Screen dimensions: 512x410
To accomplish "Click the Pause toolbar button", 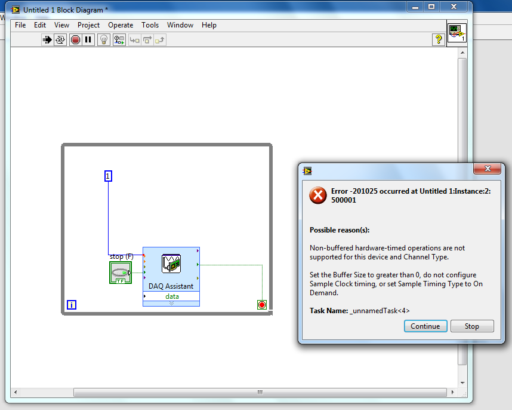I will click(88, 40).
